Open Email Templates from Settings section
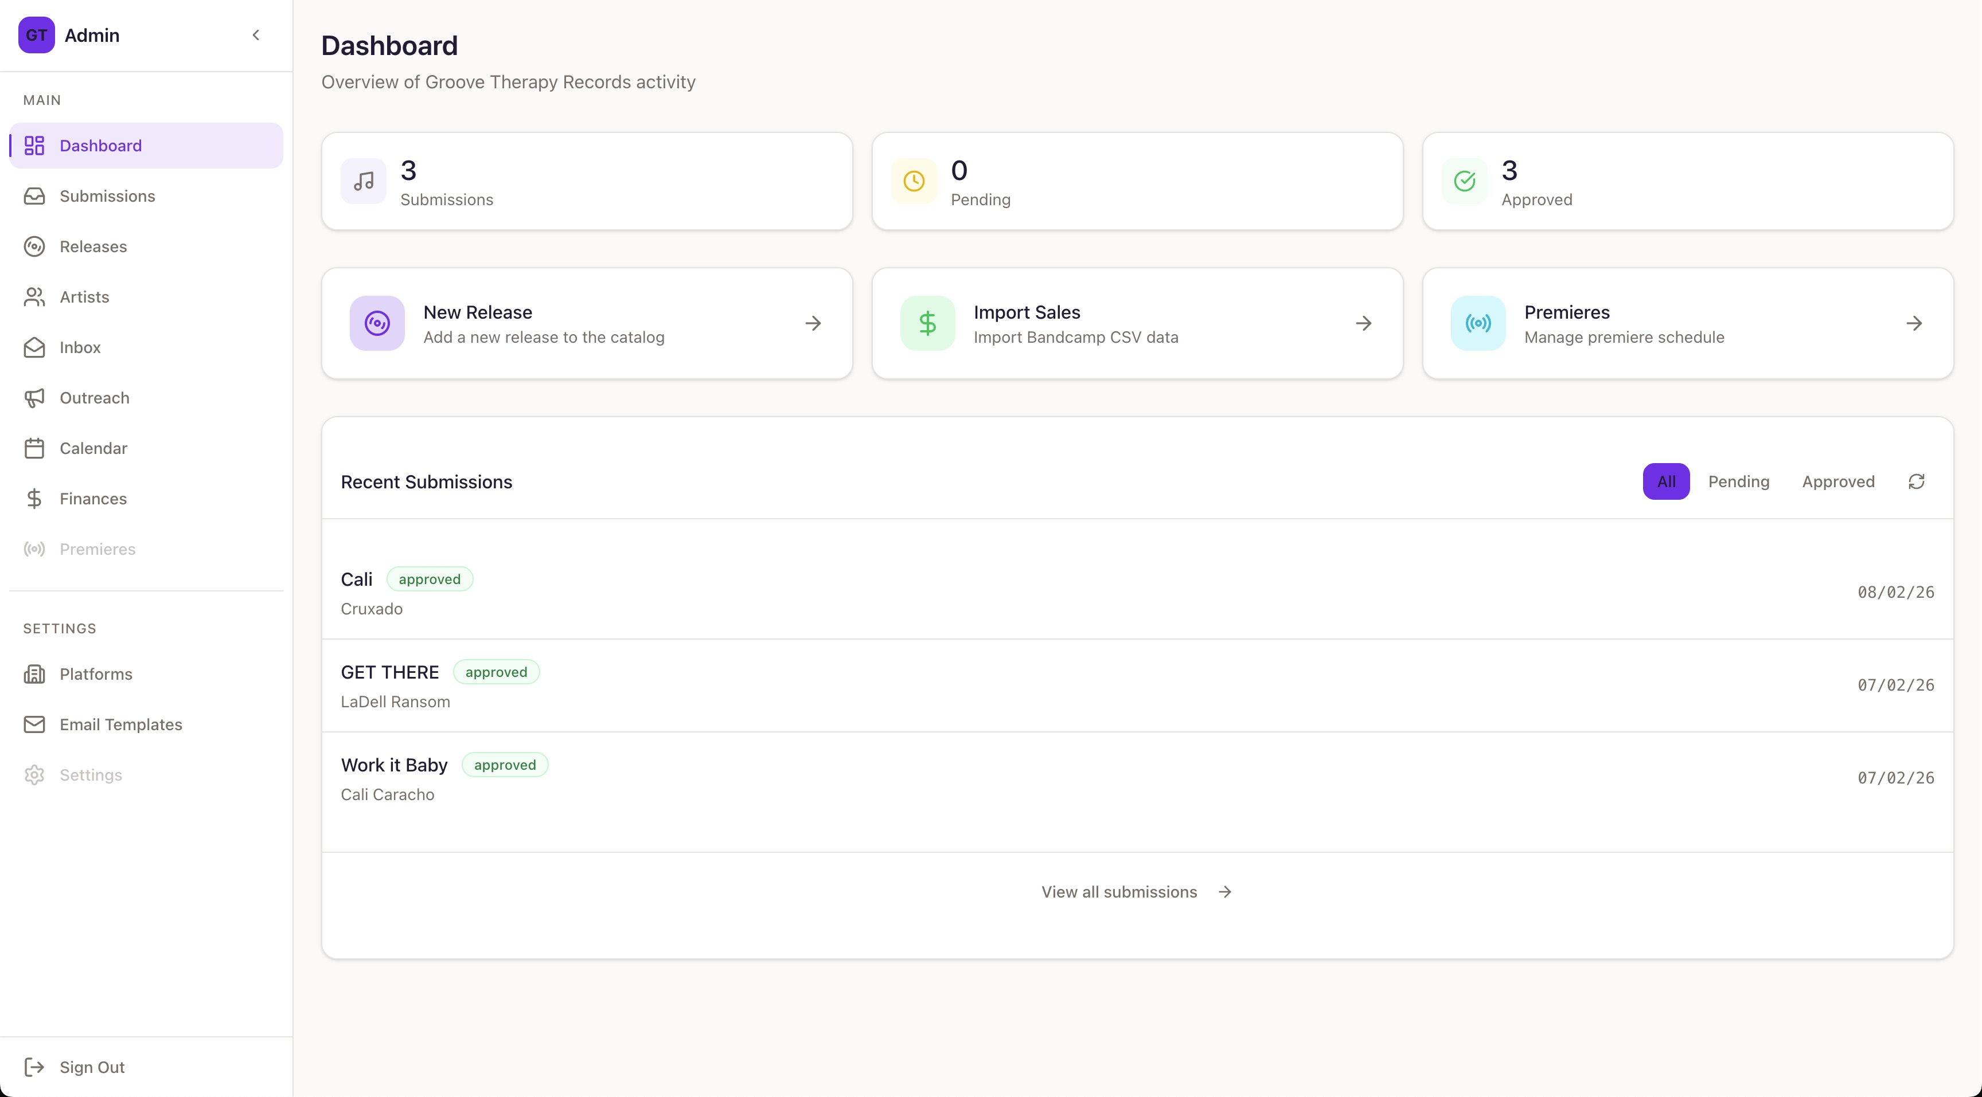The image size is (1982, 1097). pyautogui.click(x=121, y=724)
